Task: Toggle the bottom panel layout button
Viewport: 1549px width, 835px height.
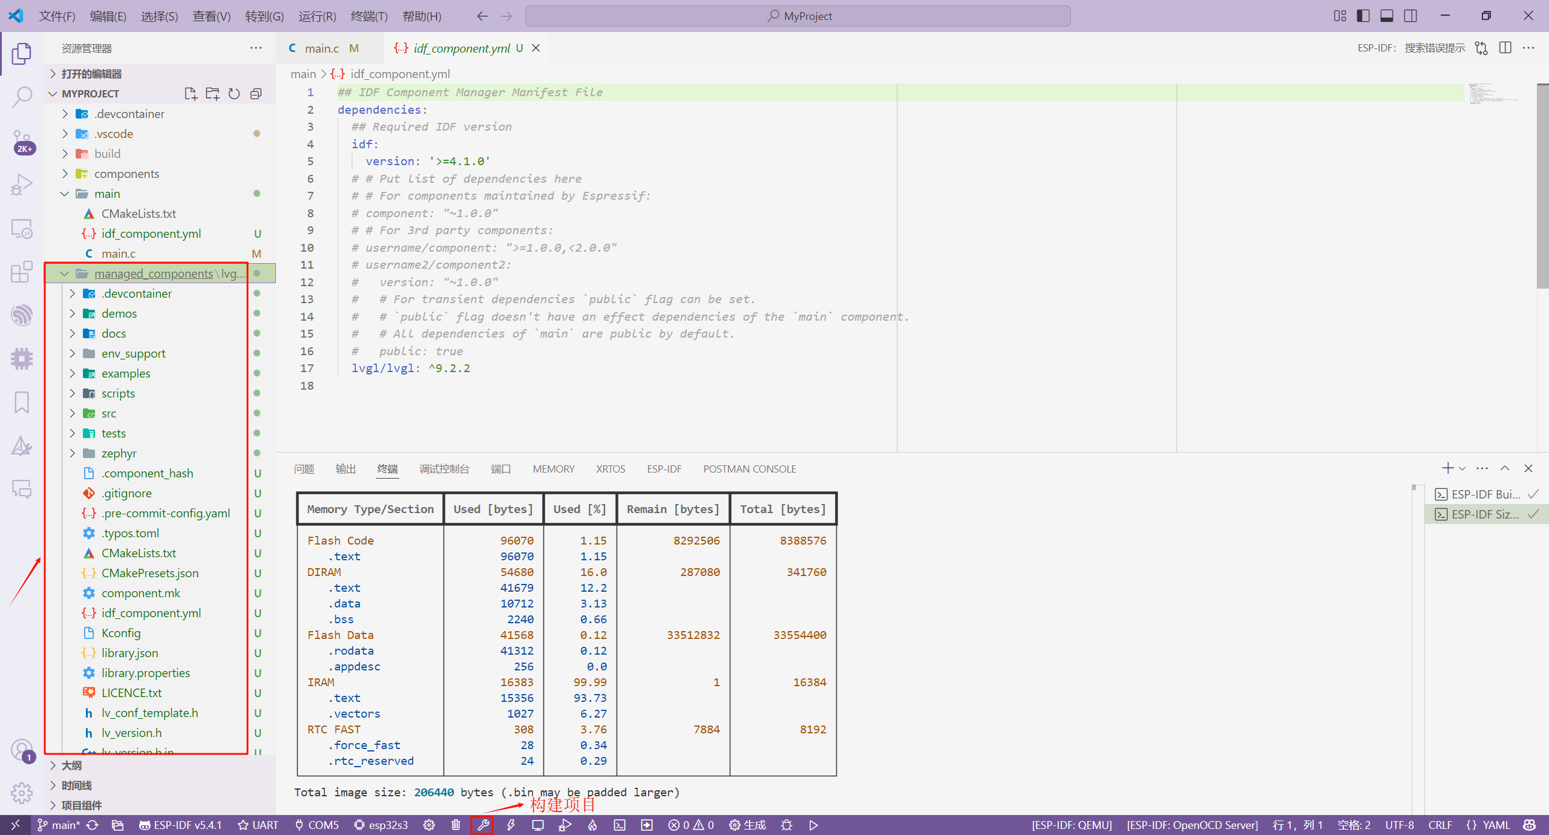Action: pos(1387,16)
